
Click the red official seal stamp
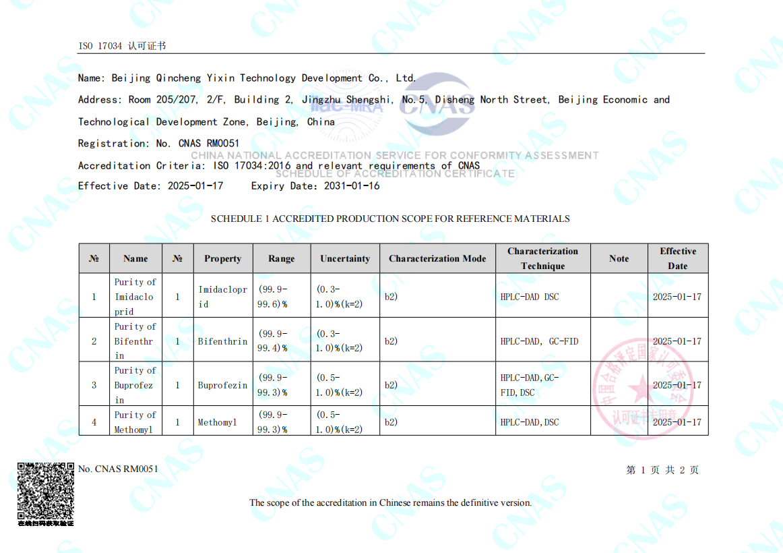point(642,387)
